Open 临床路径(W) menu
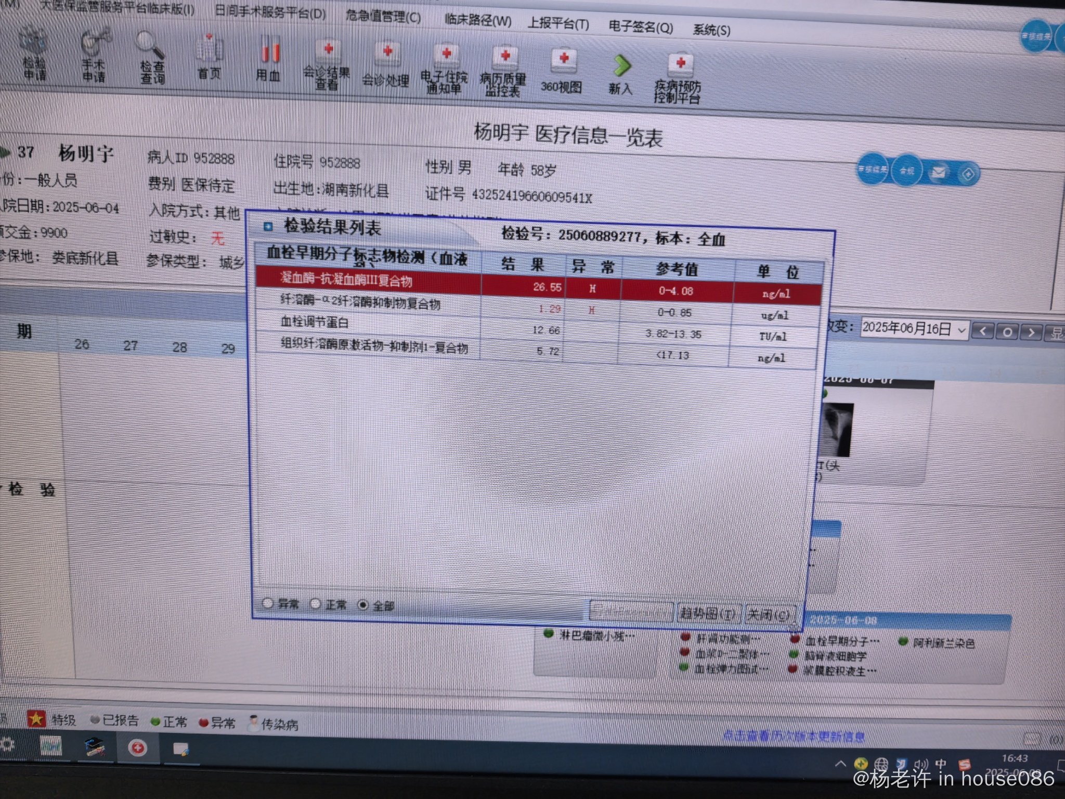Image resolution: width=1065 pixels, height=799 pixels. [477, 20]
